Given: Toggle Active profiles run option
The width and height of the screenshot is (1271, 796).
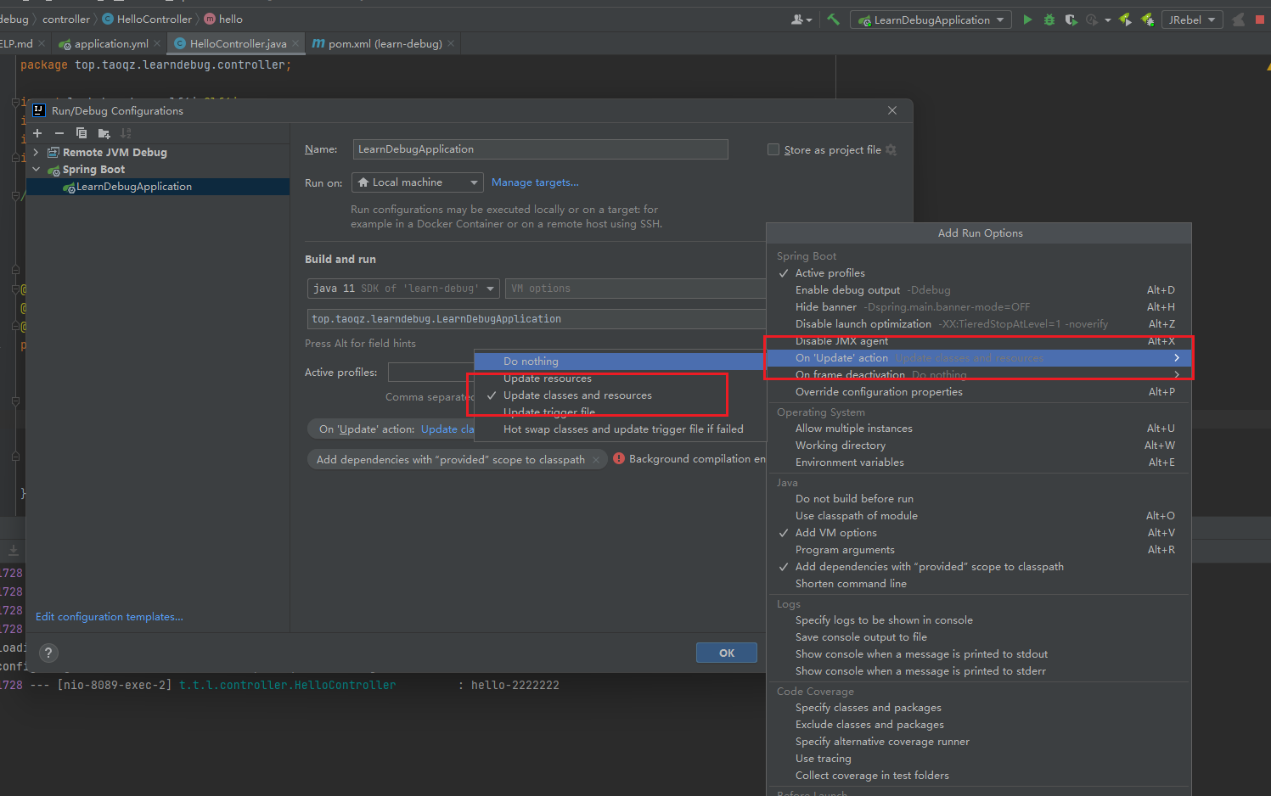Looking at the screenshot, I should click(979, 273).
